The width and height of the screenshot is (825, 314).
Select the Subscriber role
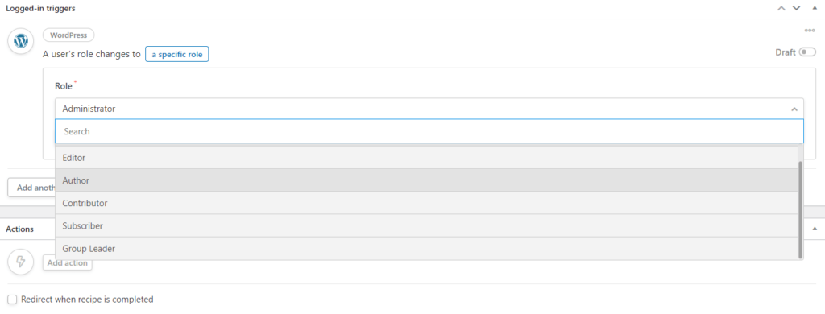426,225
